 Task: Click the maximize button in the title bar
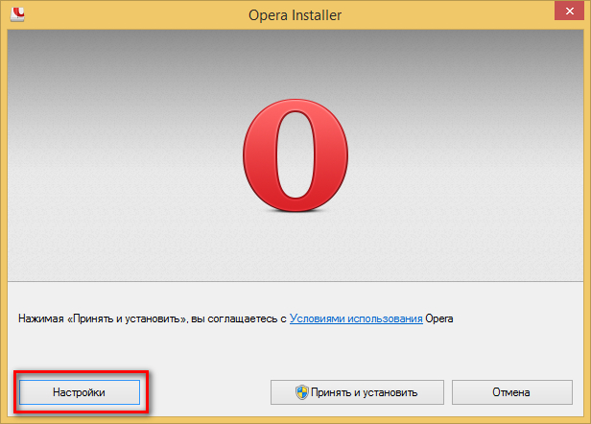pyautogui.click(x=524, y=12)
